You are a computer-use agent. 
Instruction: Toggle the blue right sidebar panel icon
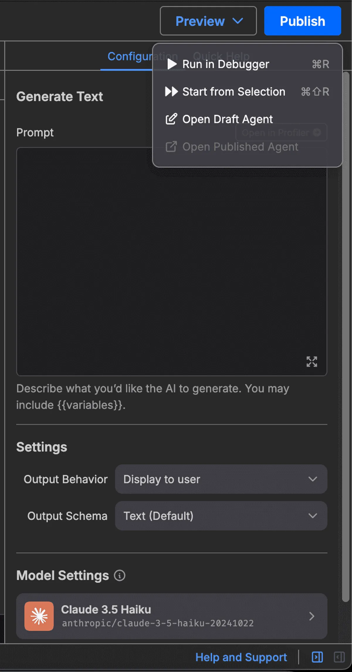pos(317,657)
